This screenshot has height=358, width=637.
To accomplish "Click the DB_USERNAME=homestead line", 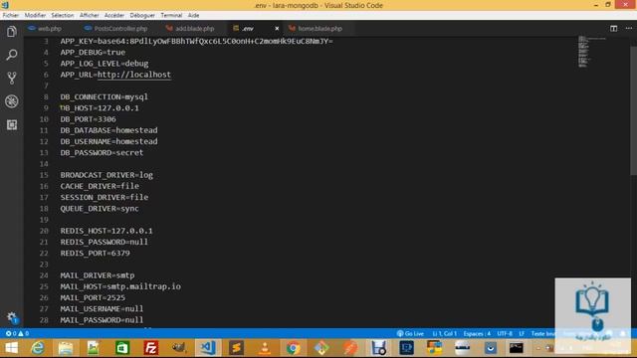I will tap(108, 141).
